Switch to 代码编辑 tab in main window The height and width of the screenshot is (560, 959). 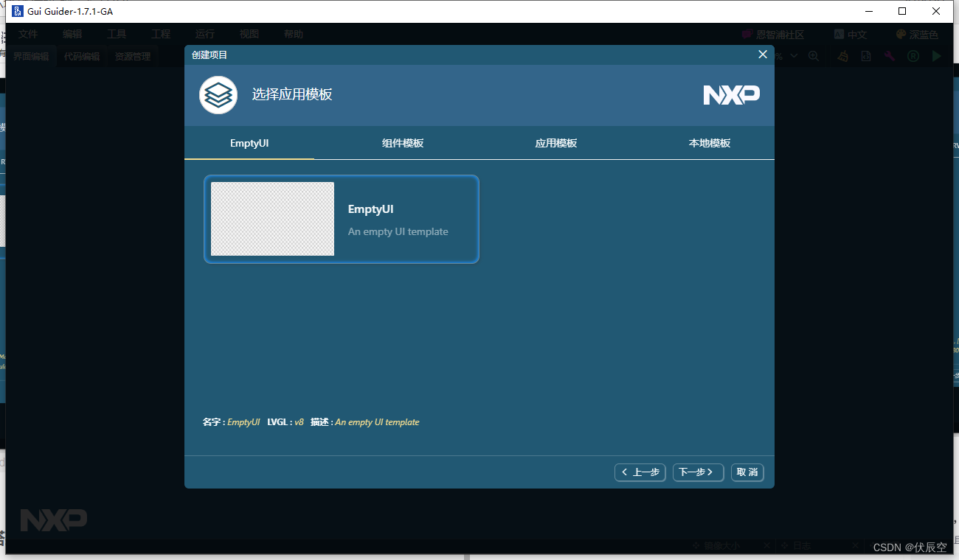(x=82, y=56)
